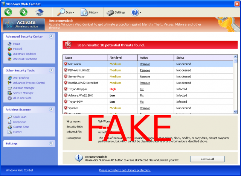Click the Activate Ultimate protection button
The width and height of the screenshot is (241, 176).
click(24, 24)
